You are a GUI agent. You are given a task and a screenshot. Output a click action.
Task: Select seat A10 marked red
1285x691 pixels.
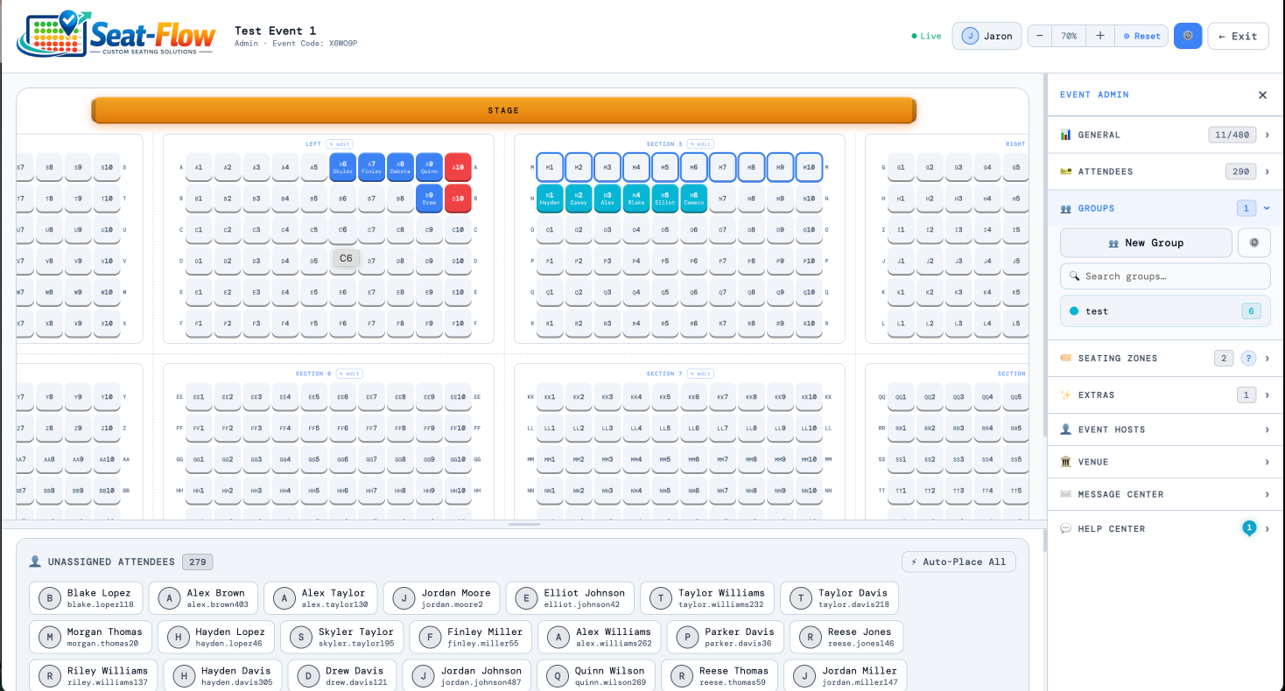(x=458, y=166)
